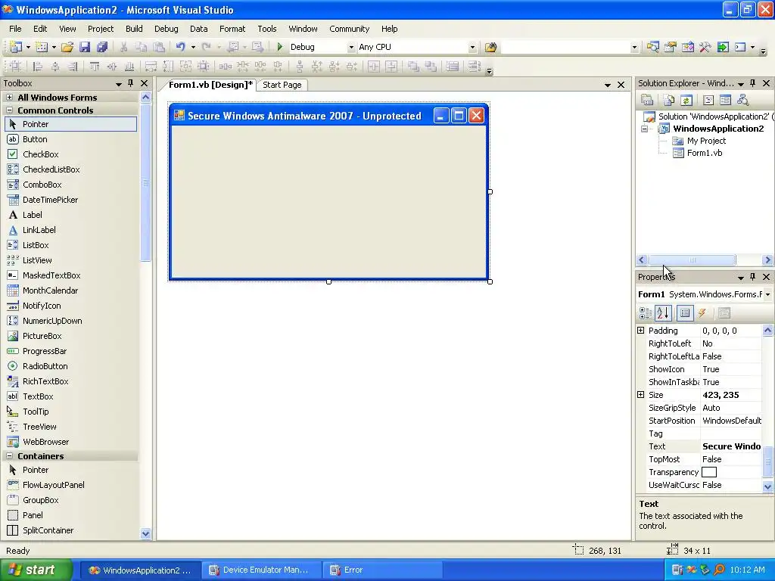The height and width of the screenshot is (581, 775).
Task: Toggle auto-hide pin on Solution Explorer
Action: (x=753, y=83)
